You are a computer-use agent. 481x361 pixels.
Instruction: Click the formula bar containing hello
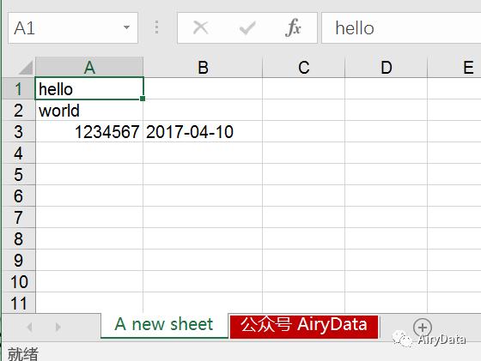(x=401, y=27)
